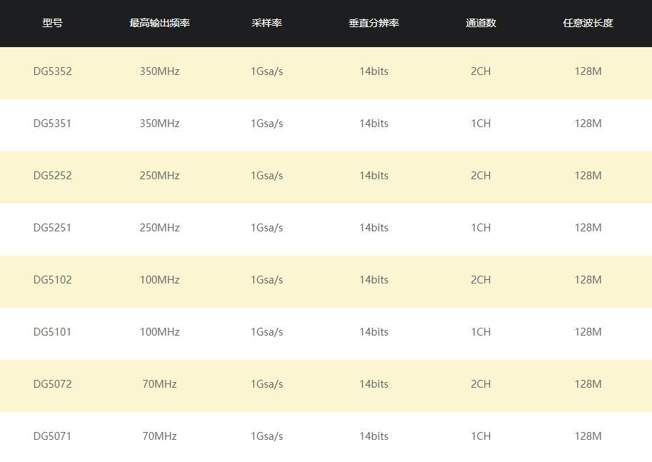Click 2CH in the DG5072 row
Image resolution: width=652 pixels, height=462 pixels.
click(x=481, y=384)
